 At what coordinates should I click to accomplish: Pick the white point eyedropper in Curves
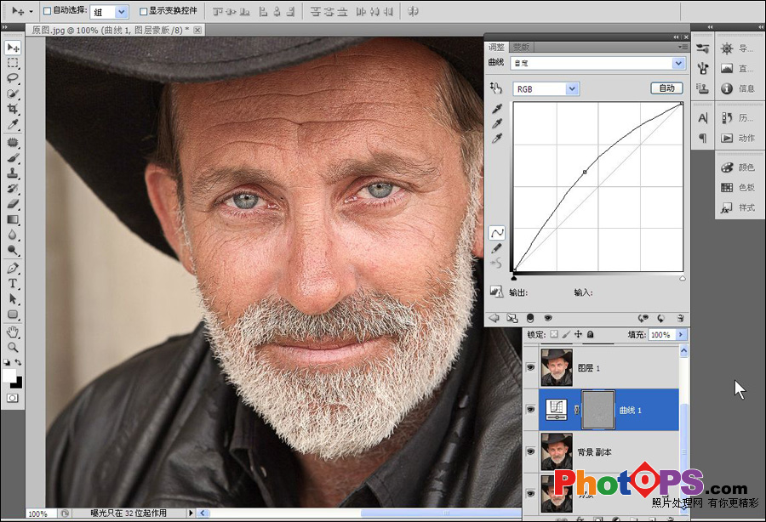(497, 139)
